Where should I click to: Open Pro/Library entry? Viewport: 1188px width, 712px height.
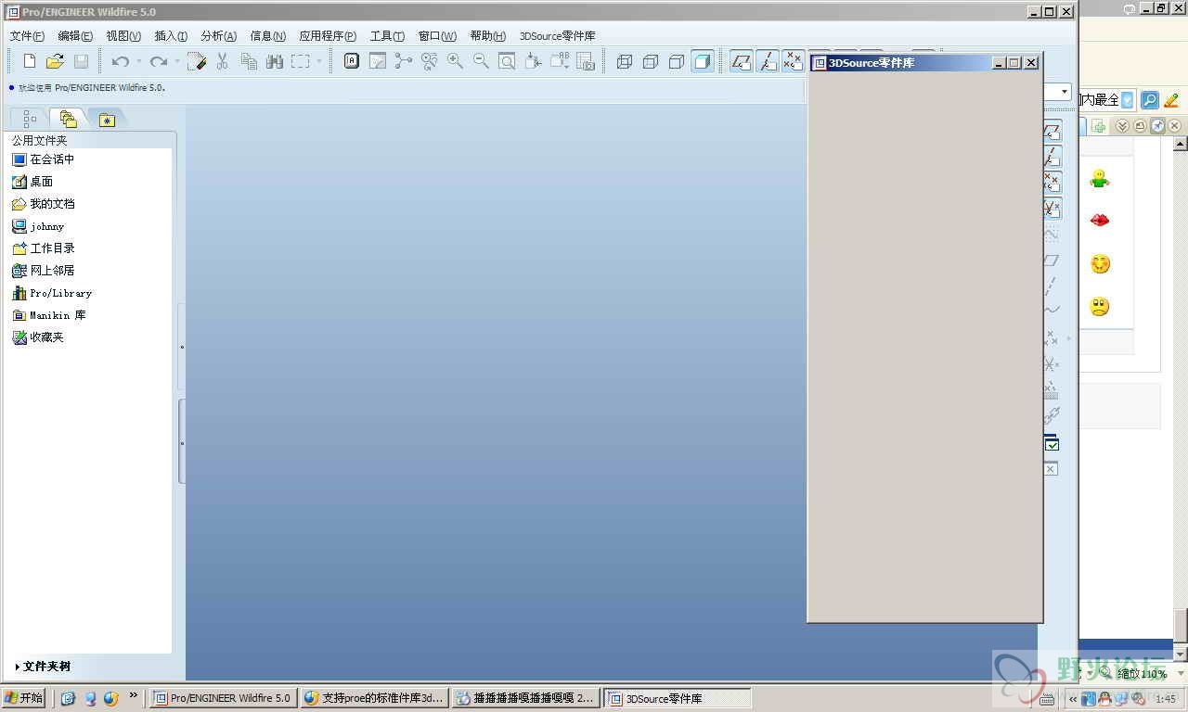[52, 293]
